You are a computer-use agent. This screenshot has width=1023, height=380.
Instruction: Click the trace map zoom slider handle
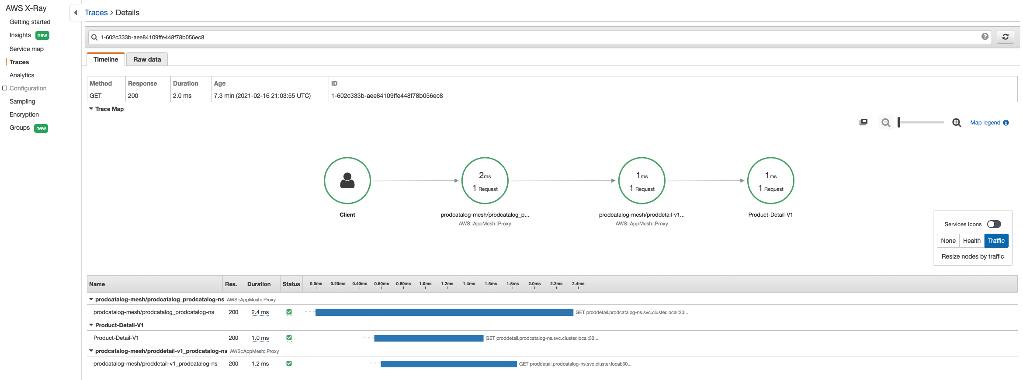click(x=899, y=122)
